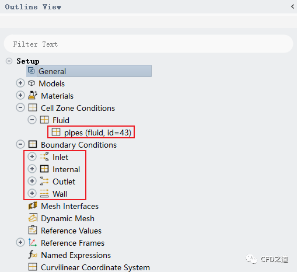Collapse the Boundary Conditions node
297x272 pixels.
(20, 144)
